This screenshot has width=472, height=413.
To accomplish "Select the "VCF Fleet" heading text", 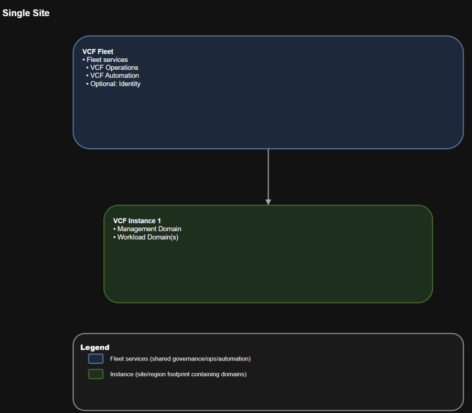I will 98,52.
